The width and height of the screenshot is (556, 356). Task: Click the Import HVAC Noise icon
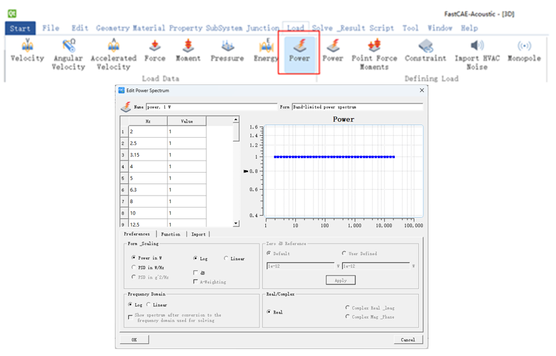[477, 46]
